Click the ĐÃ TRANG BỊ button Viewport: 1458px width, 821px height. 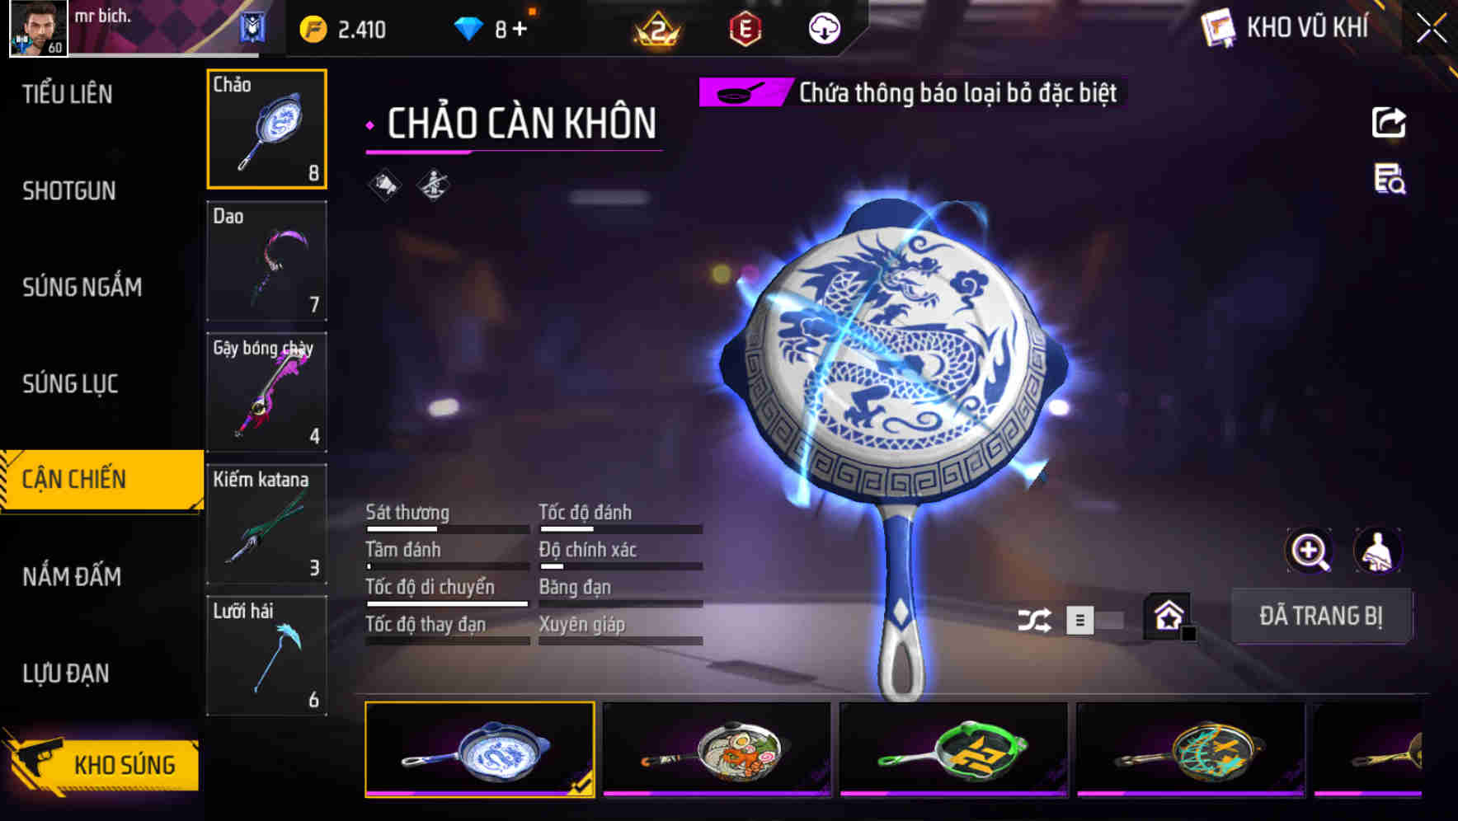point(1321,616)
